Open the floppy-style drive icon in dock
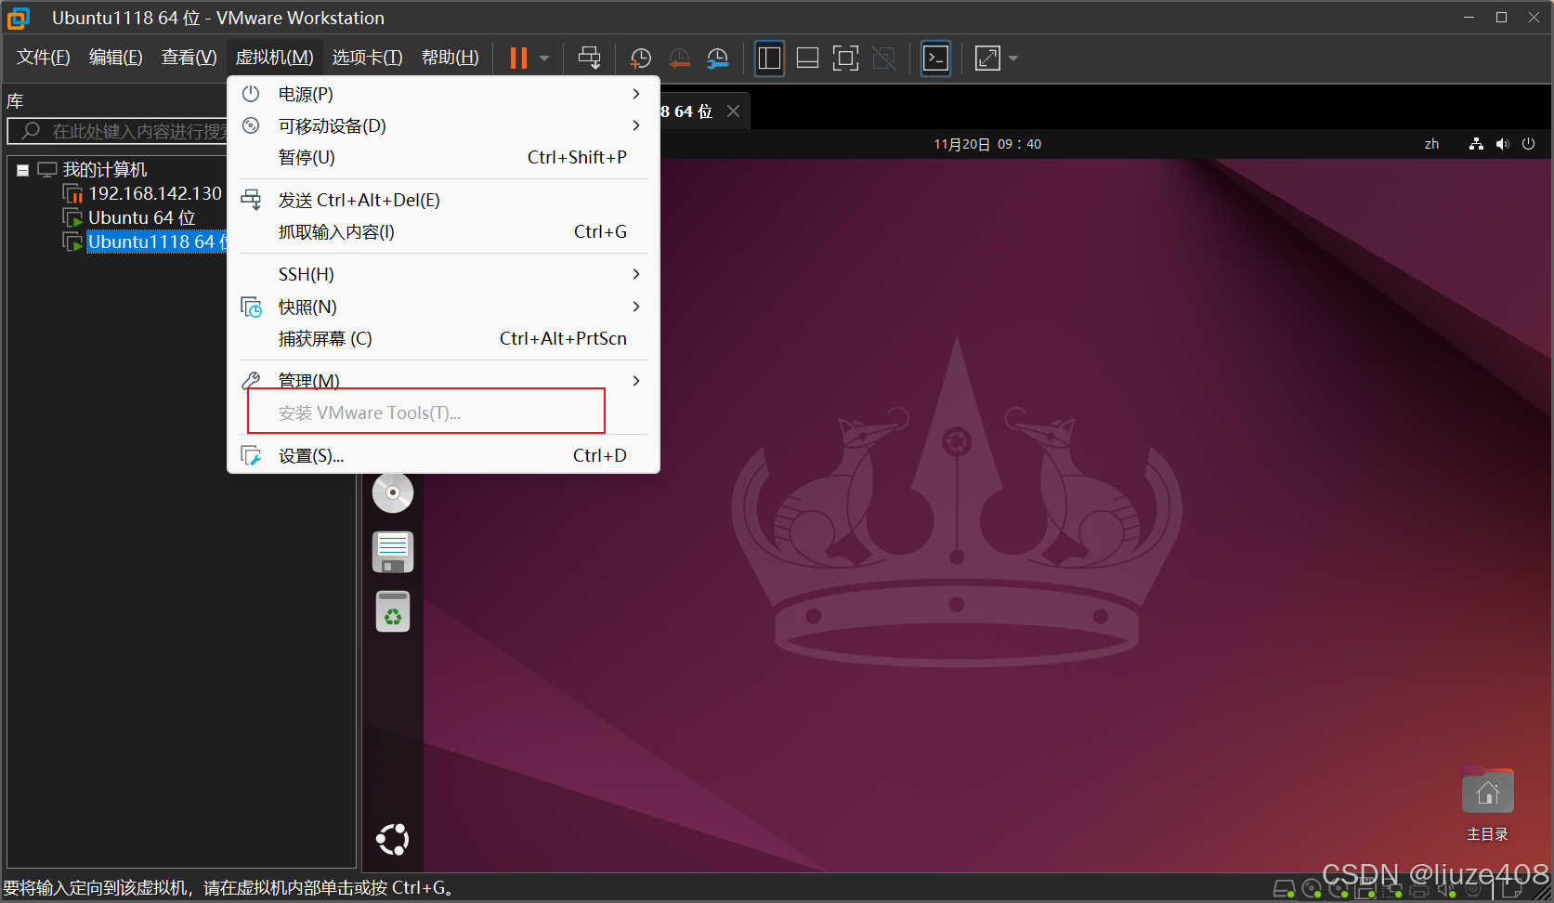This screenshot has width=1554, height=903. [x=393, y=552]
